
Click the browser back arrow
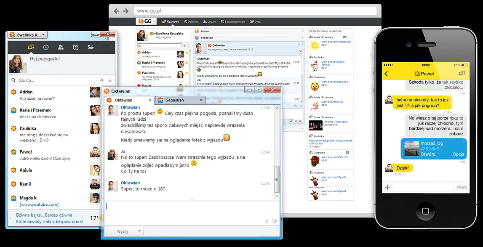pos(117,11)
